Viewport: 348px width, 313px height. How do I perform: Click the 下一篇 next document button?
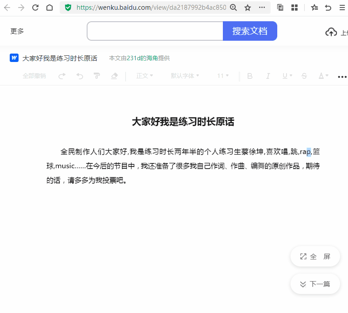click(x=315, y=284)
